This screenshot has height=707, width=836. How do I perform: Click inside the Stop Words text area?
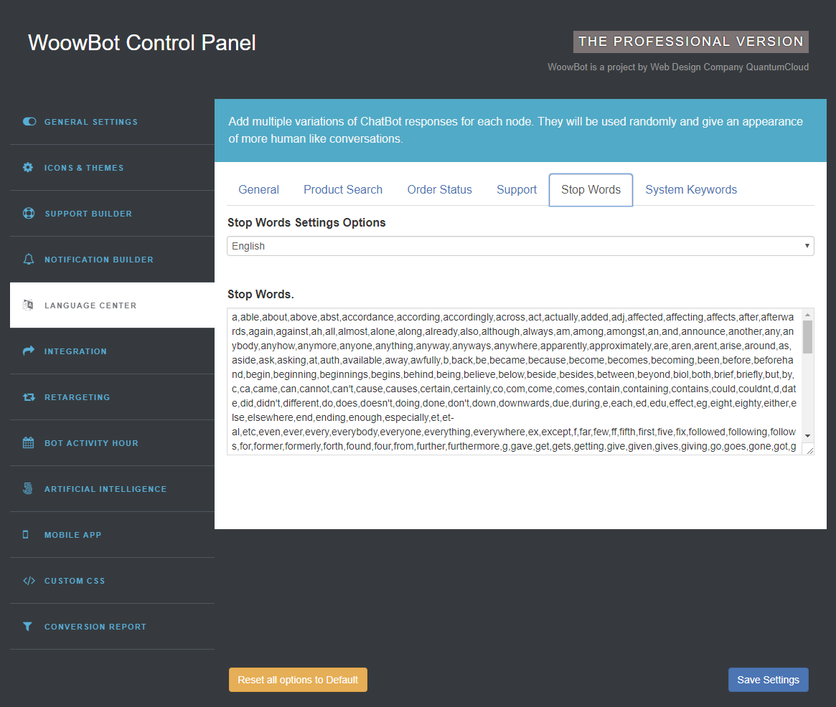[x=515, y=381]
